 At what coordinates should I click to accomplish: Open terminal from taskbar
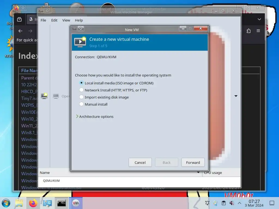coord(61,203)
